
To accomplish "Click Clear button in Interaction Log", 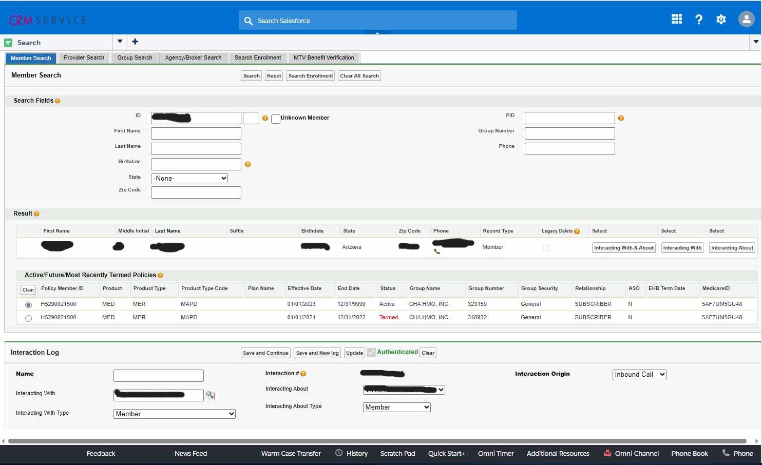I will tap(428, 353).
